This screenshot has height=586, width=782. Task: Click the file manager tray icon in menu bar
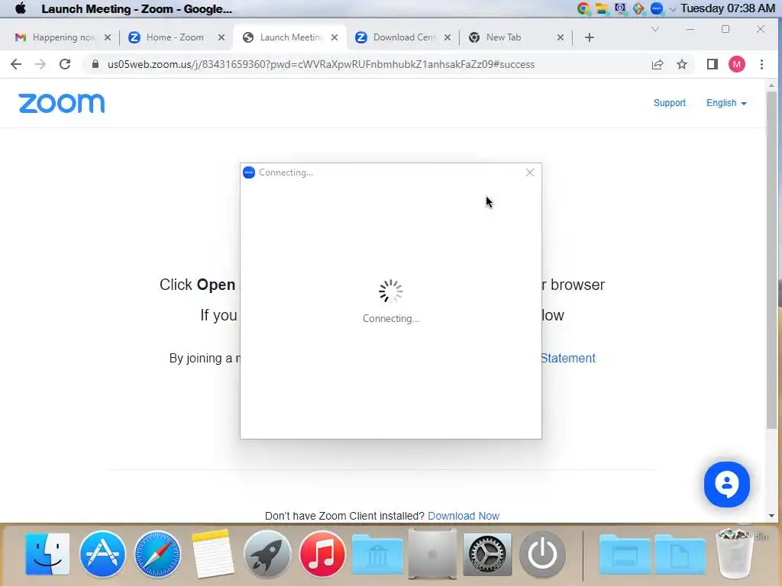click(x=602, y=8)
